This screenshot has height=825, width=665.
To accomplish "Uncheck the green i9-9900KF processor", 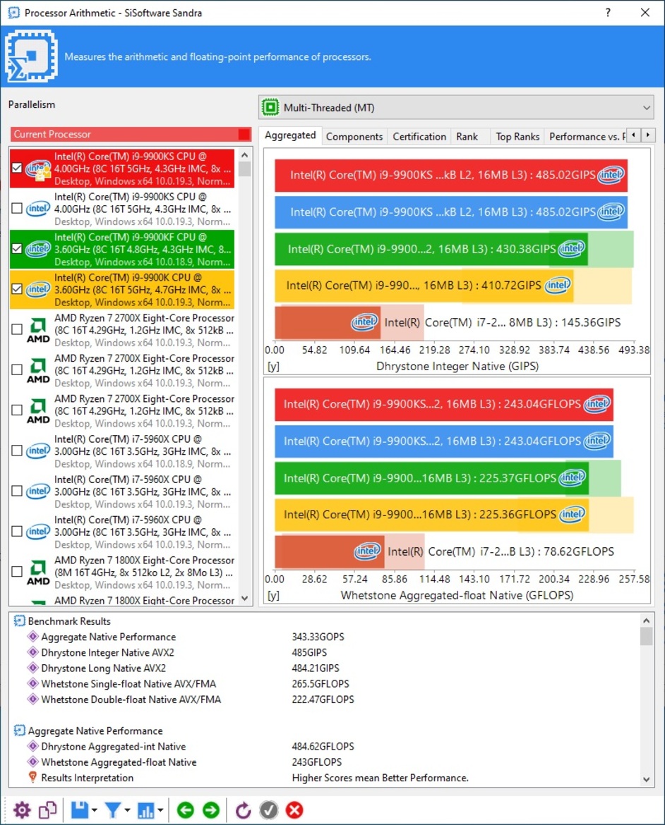I will pyautogui.click(x=17, y=249).
